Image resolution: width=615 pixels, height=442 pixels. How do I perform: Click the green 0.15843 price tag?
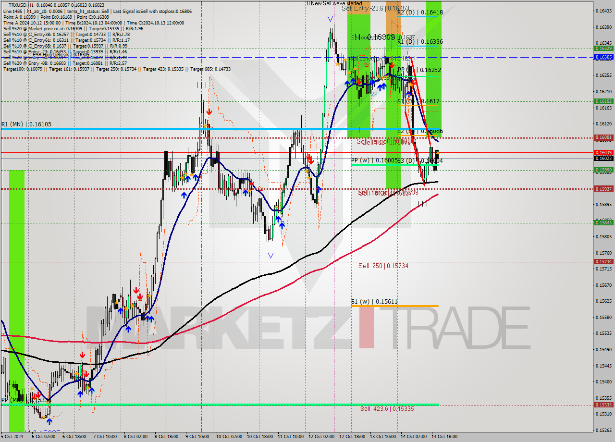pos(603,222)
